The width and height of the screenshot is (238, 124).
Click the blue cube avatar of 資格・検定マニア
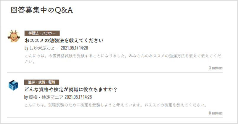point(13,85)
